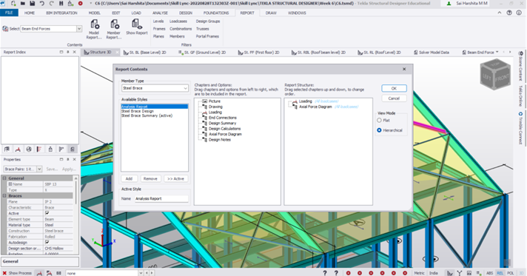527x276 pixels.
Task: Toggle the Active checkbox in Properties
Action: 47,213
